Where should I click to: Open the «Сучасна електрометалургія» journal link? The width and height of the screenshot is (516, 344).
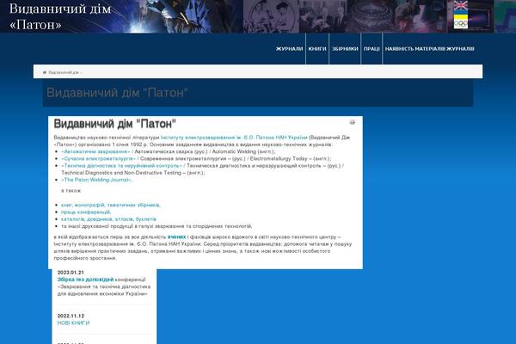pyautogui.click(x=98, y=158)
